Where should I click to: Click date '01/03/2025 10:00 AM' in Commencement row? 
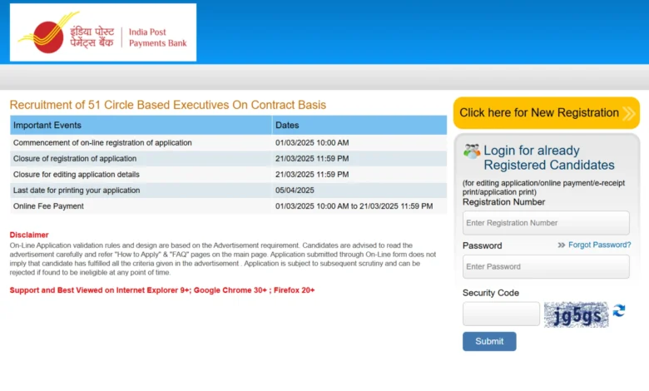(x=312, y=143)
